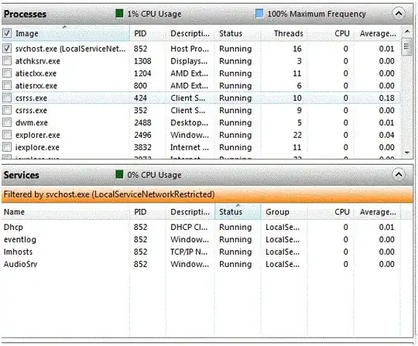This screenshot has height=346, width=418.
Task: Select the AudioSrv service row
Action: (x=201, y=264)
